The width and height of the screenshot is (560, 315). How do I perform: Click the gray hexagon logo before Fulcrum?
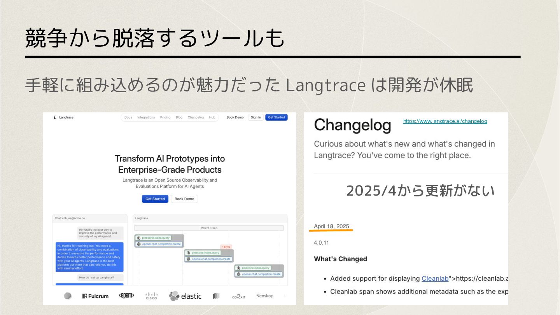(68, 296)
